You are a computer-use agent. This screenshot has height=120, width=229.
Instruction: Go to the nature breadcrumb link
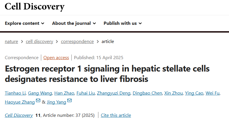point(11,42)
